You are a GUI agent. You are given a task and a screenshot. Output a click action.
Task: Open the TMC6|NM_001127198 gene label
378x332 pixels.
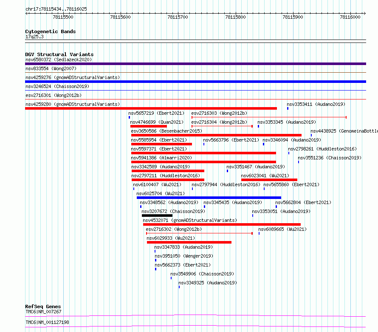point(47,322)
